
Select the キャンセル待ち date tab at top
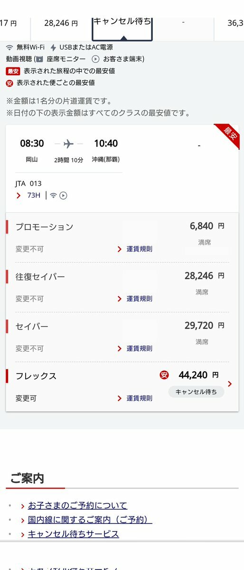pos(122,29)
